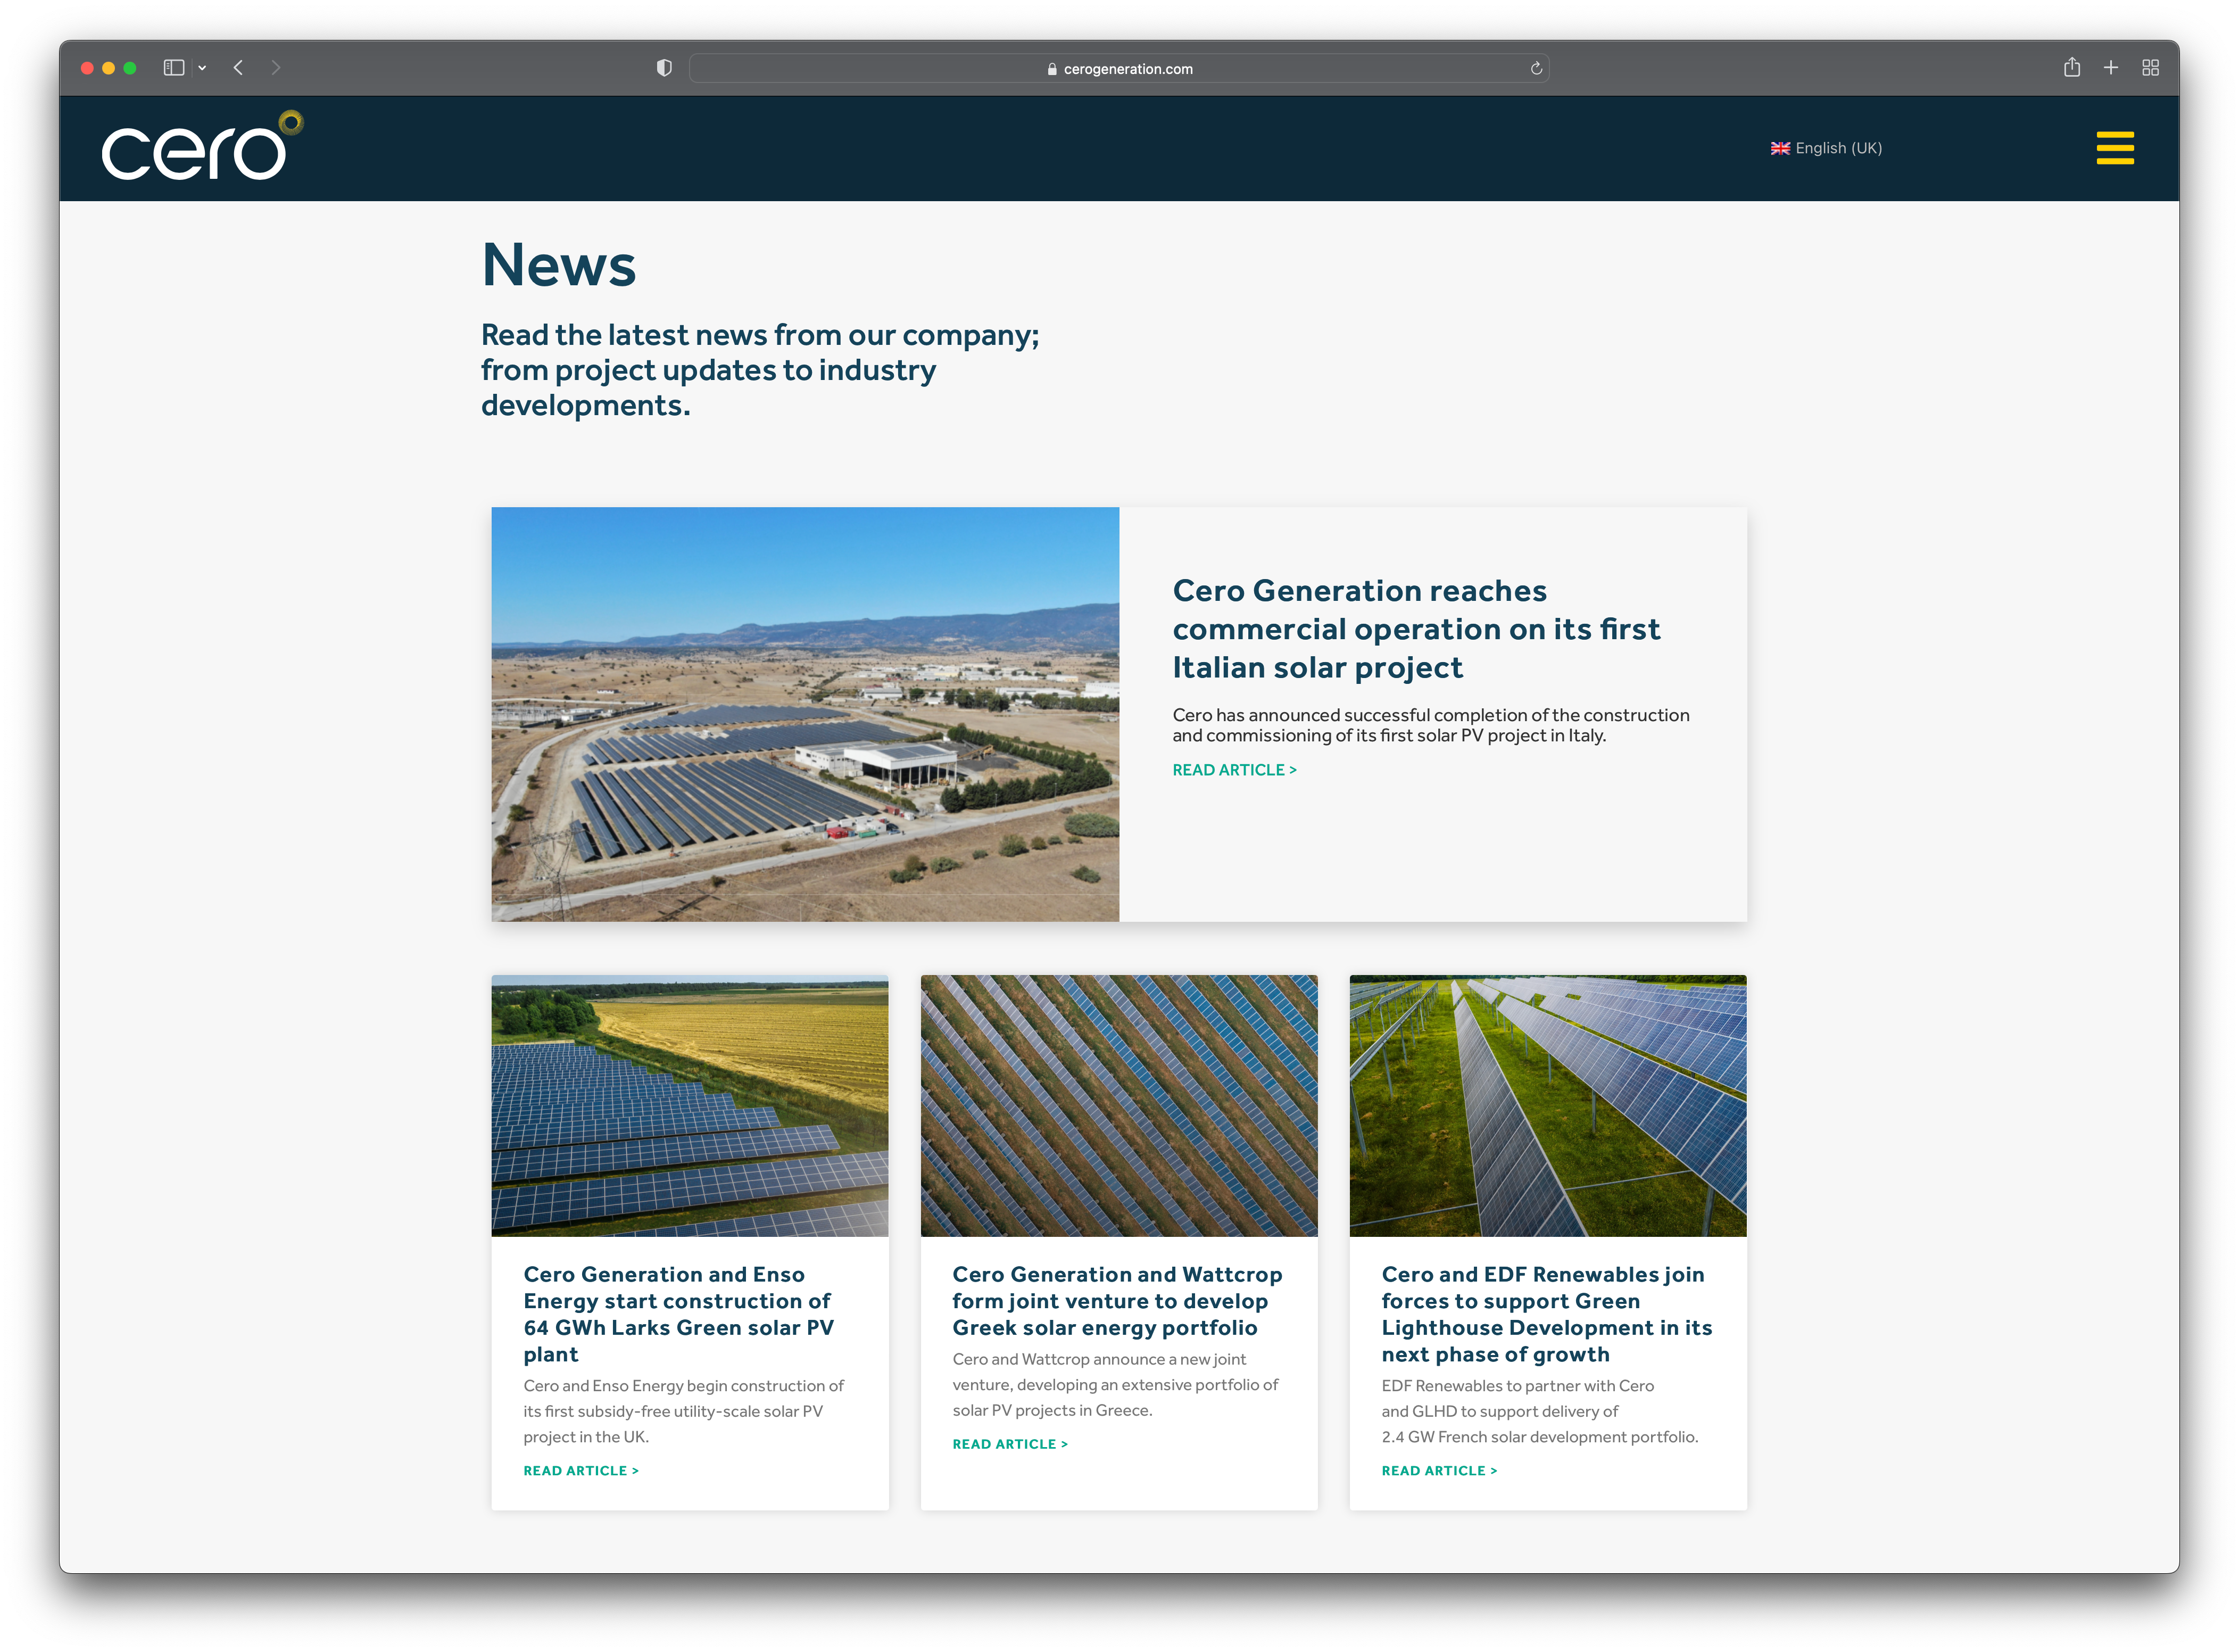Open EDF Renewables Green Lighthouse headline
The width and height of the screenshot is (2239, 1652).
coord(1546,1314)
